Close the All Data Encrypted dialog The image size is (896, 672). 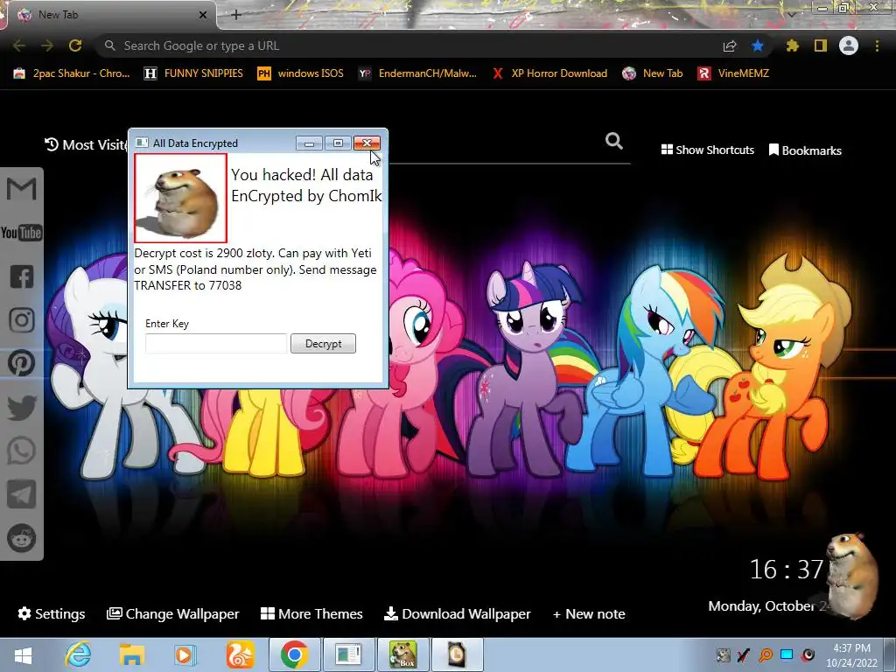click(x=367, y=143)
